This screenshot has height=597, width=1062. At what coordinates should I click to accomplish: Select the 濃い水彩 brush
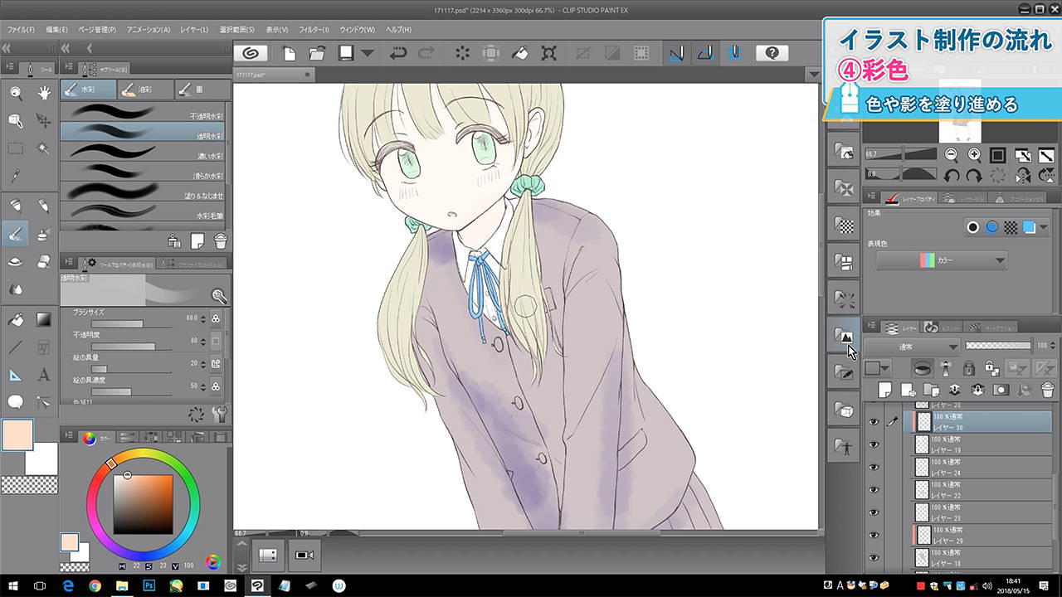(144, 153)
